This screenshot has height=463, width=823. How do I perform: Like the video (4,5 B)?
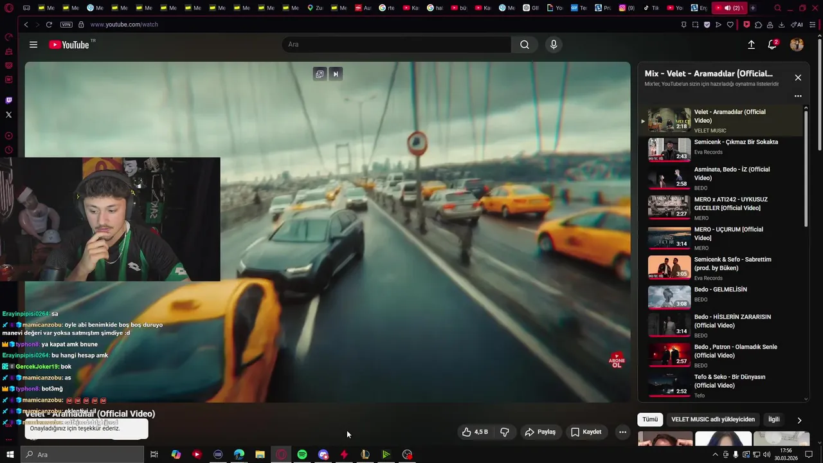[x=475, y=432]
